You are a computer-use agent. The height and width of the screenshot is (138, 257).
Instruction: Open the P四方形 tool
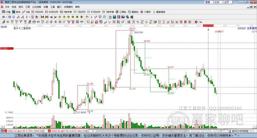37,12
